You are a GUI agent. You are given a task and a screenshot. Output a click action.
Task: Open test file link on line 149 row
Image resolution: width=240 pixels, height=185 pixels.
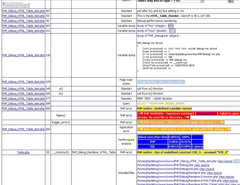23,89
